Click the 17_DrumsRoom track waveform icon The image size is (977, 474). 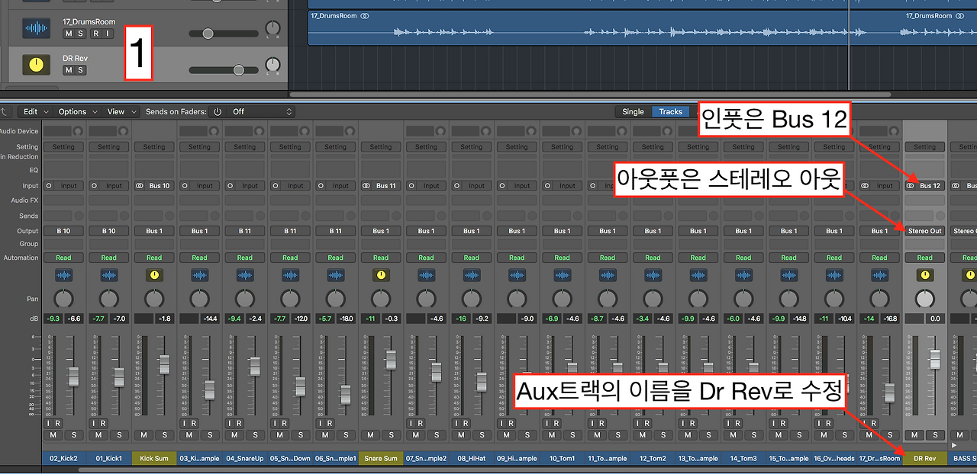pos(36,28)
